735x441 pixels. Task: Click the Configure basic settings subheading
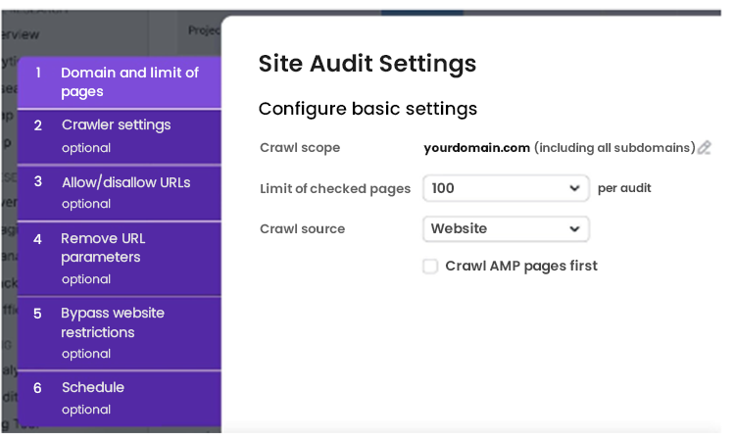(367, 109)
